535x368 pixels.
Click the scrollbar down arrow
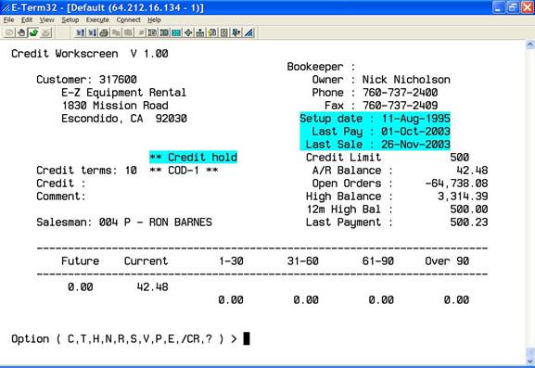[530, 361]
